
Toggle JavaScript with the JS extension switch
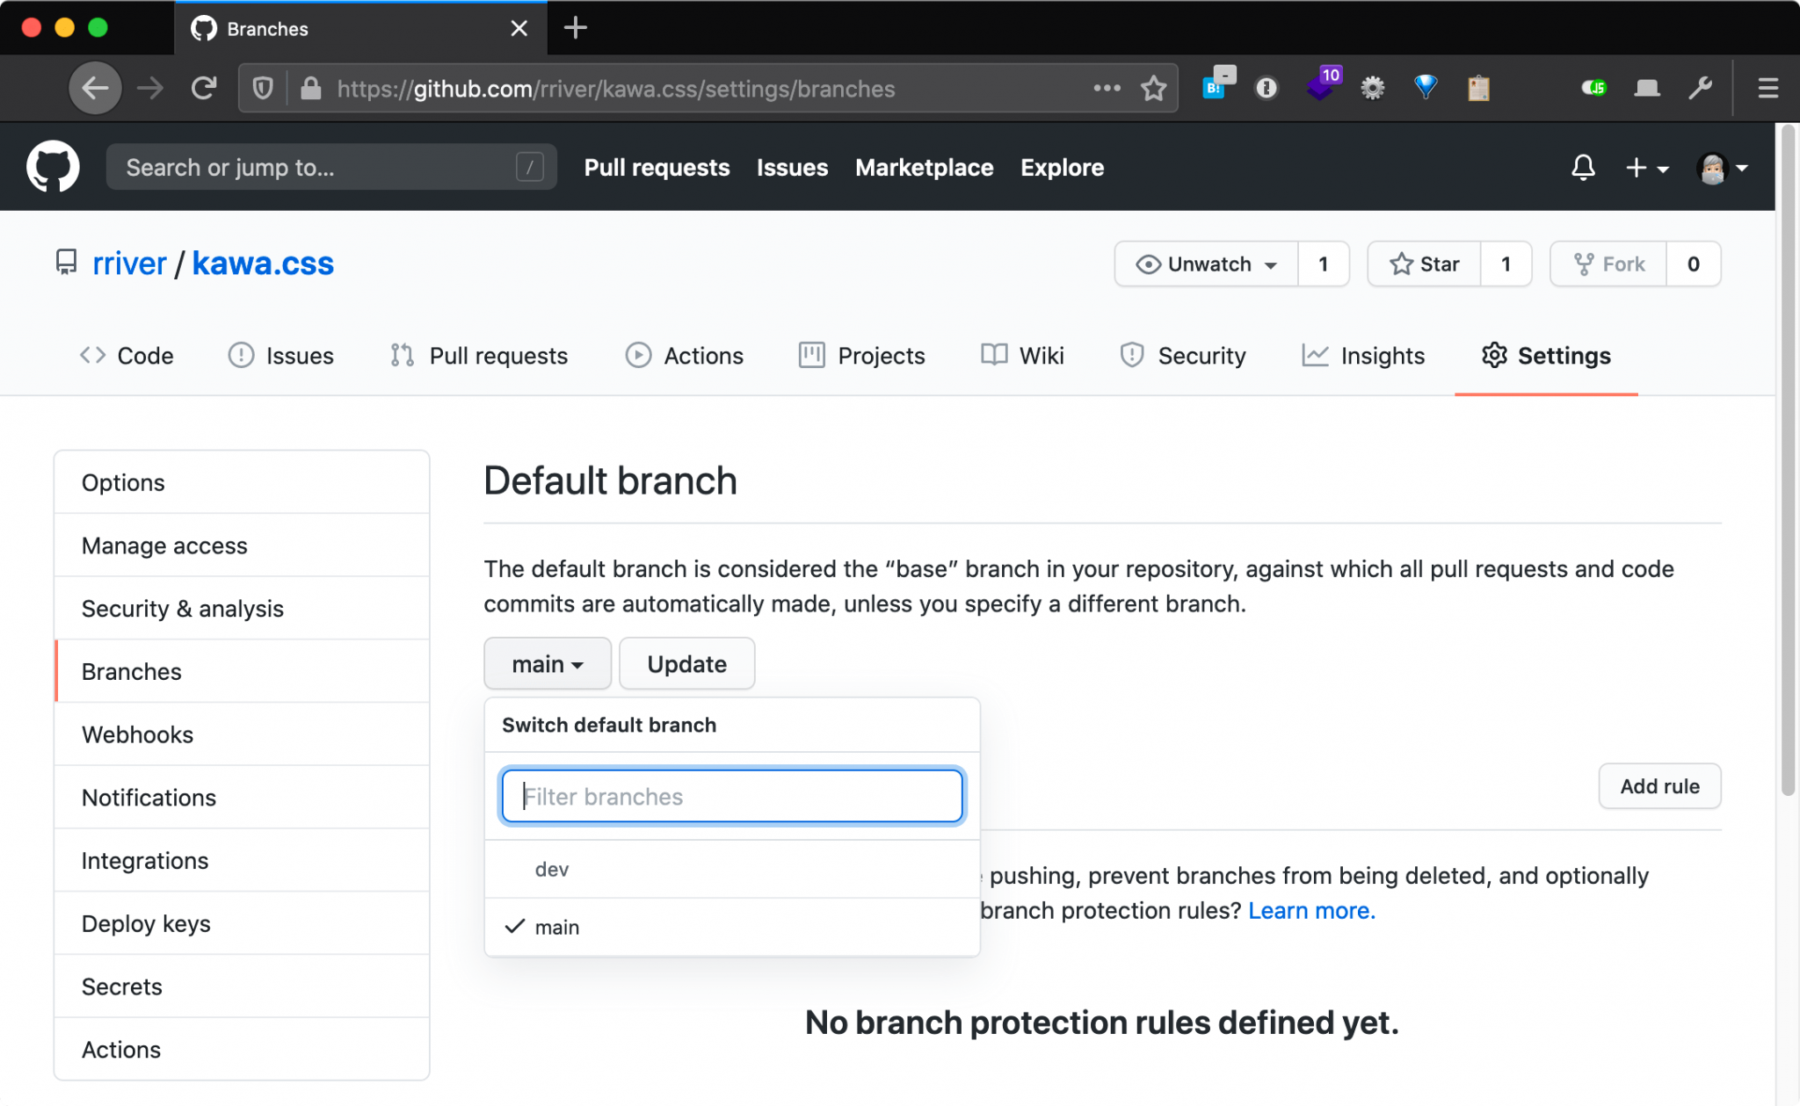point(1593,88)
